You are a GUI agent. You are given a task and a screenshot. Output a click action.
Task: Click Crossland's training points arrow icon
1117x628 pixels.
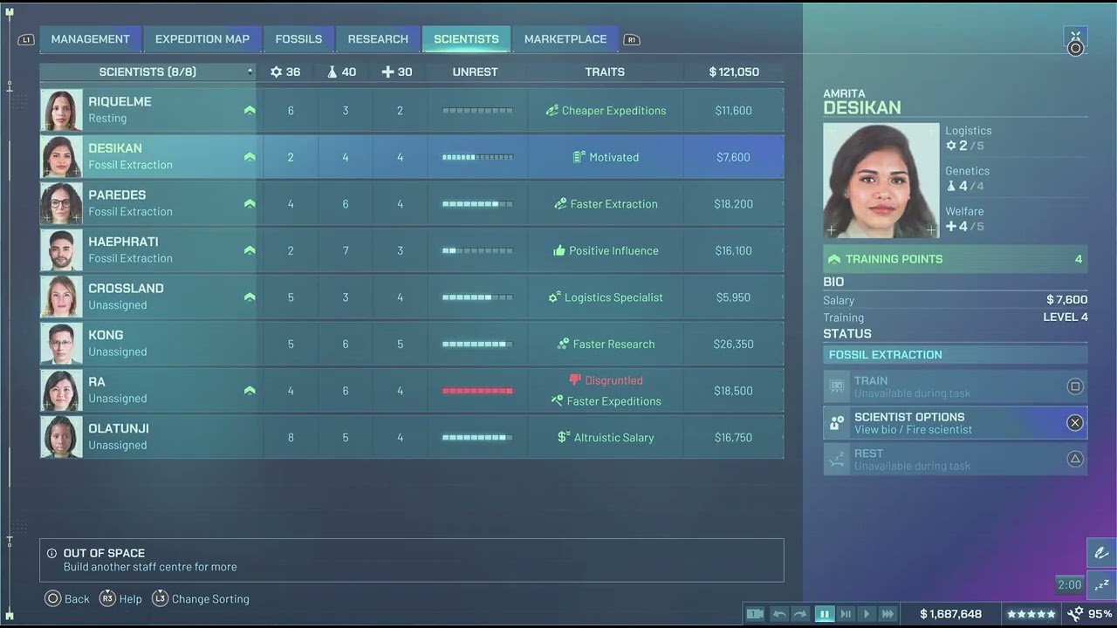pyautogui.click(x=250, y=297)
